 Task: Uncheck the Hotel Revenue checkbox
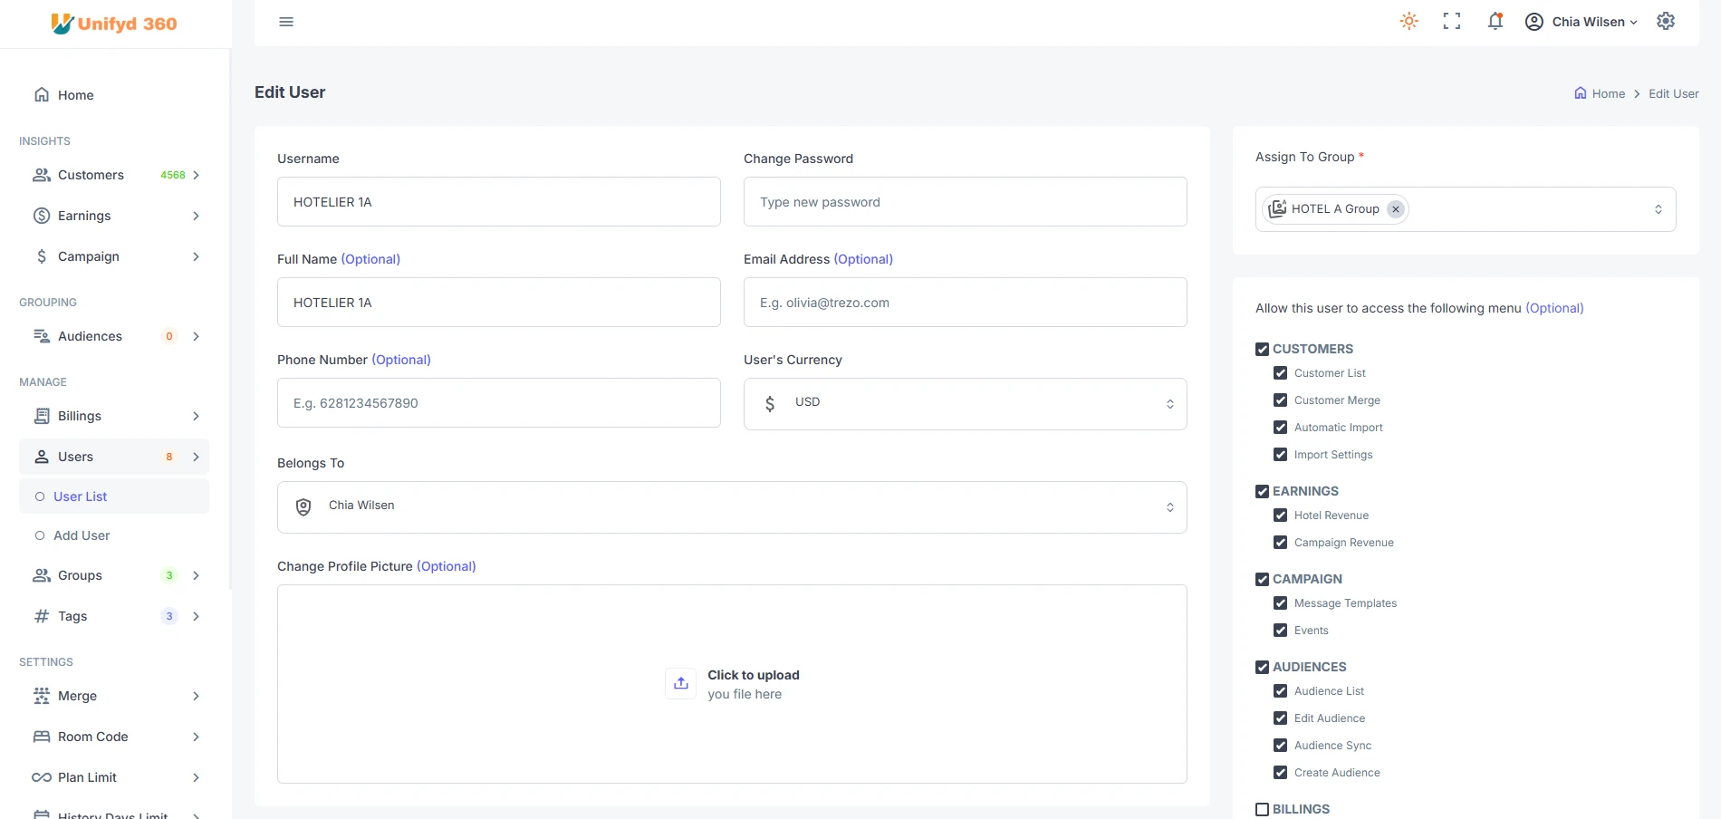coord(1280,515)
